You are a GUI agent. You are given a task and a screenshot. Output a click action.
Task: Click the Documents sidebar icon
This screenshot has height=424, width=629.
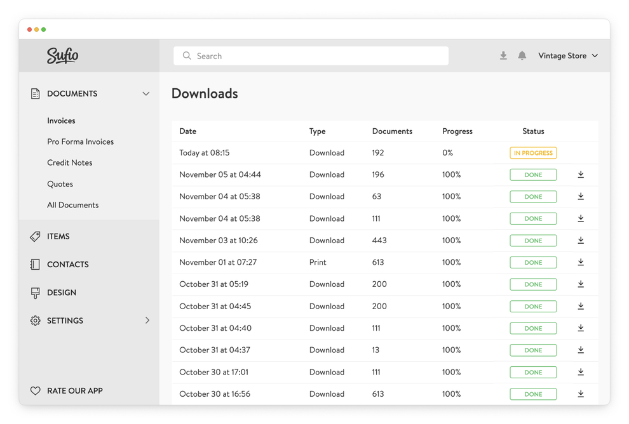pyautogui.click(x=36, y=93)
